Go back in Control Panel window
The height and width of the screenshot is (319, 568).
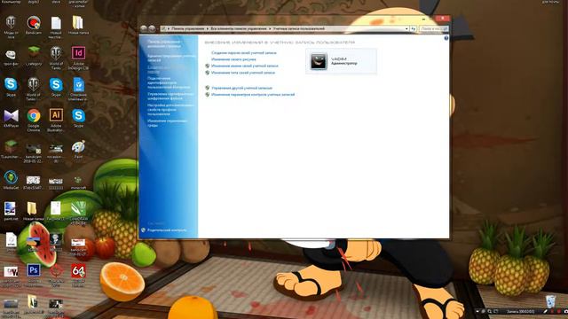point(144,28)
